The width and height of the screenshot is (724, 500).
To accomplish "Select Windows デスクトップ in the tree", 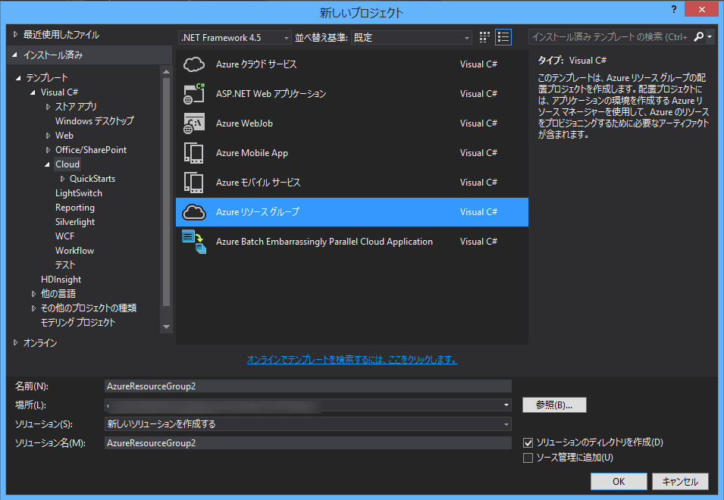I will (95, 121).
